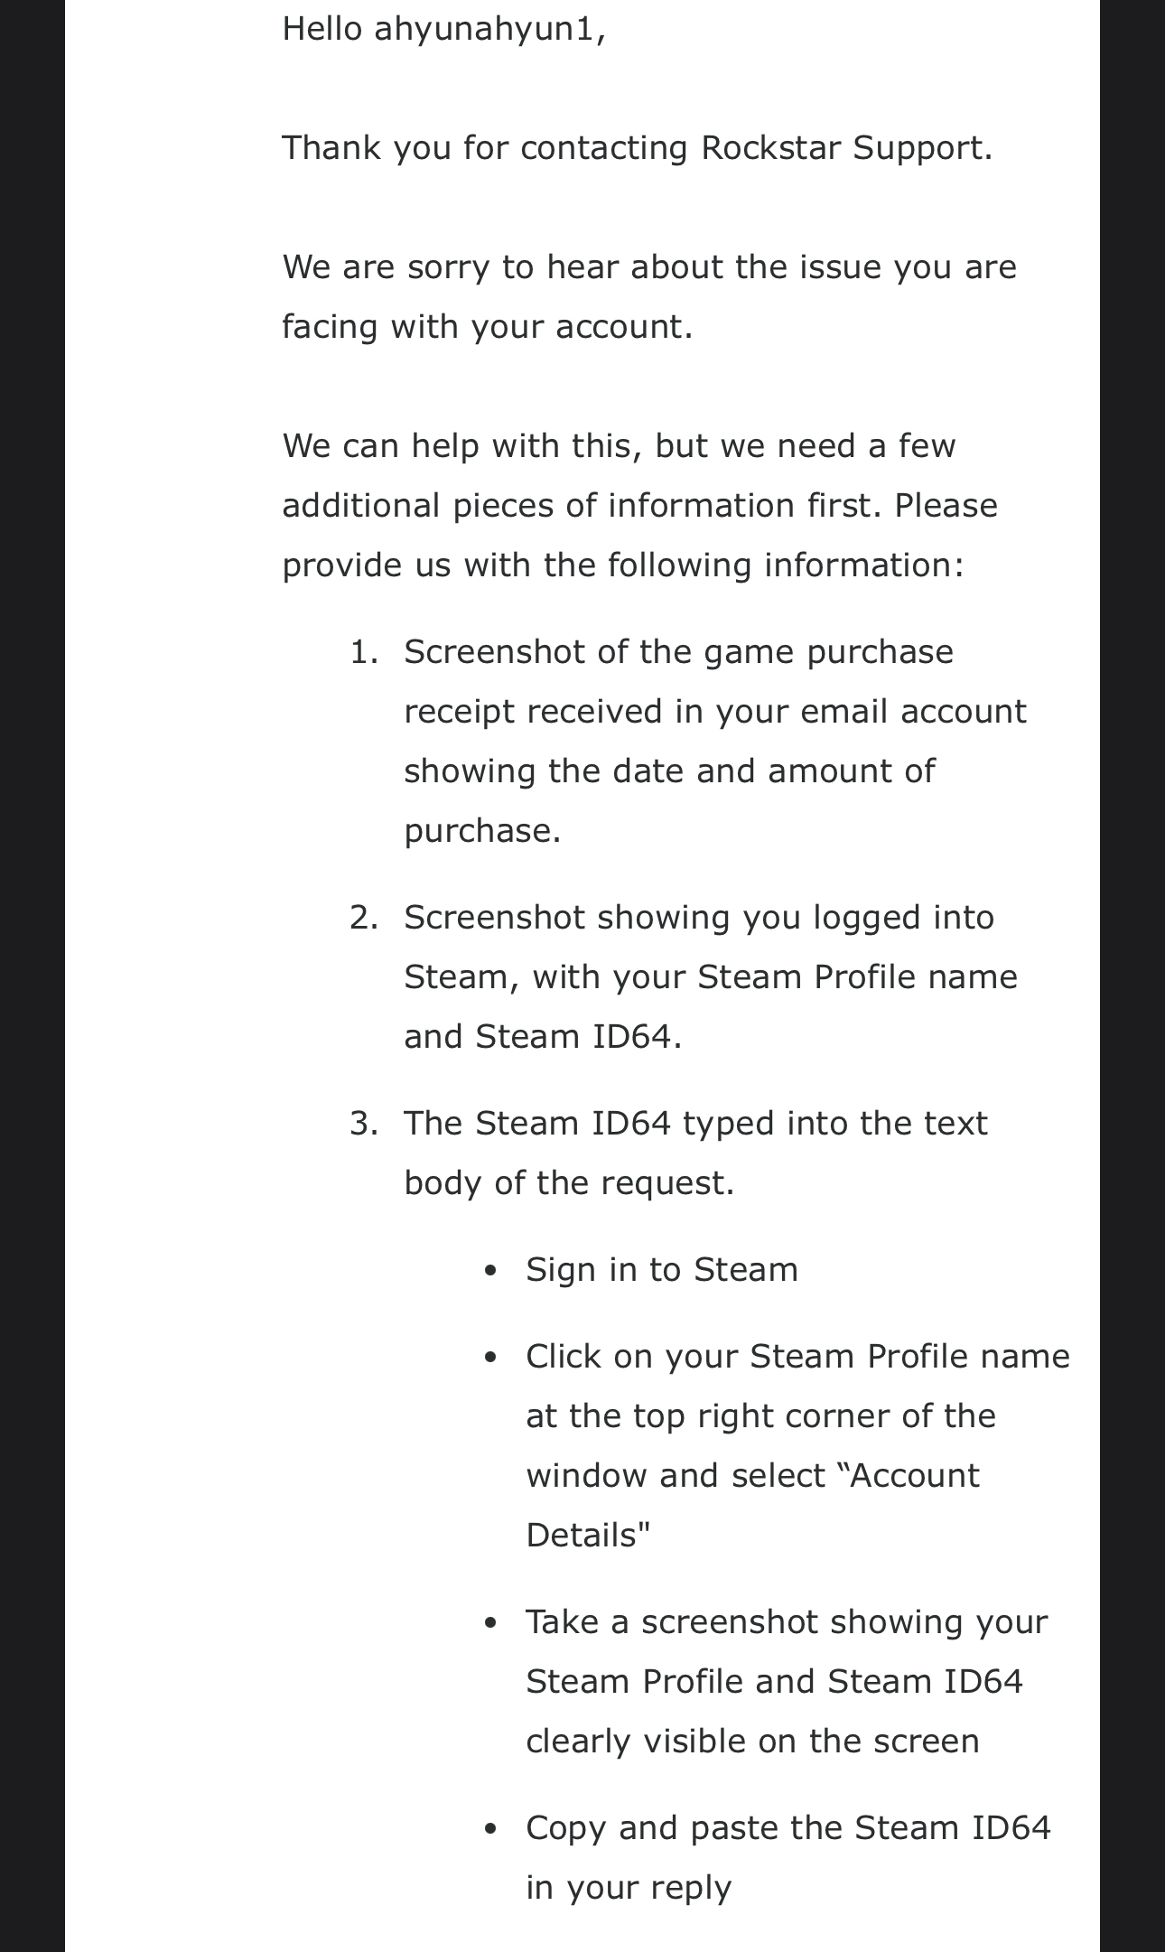Click the bullet dot beside 'Sign in to Steam'
Image resolution: width=1165 pixels, height=1952 pixels.
(x=490, y=1271)
